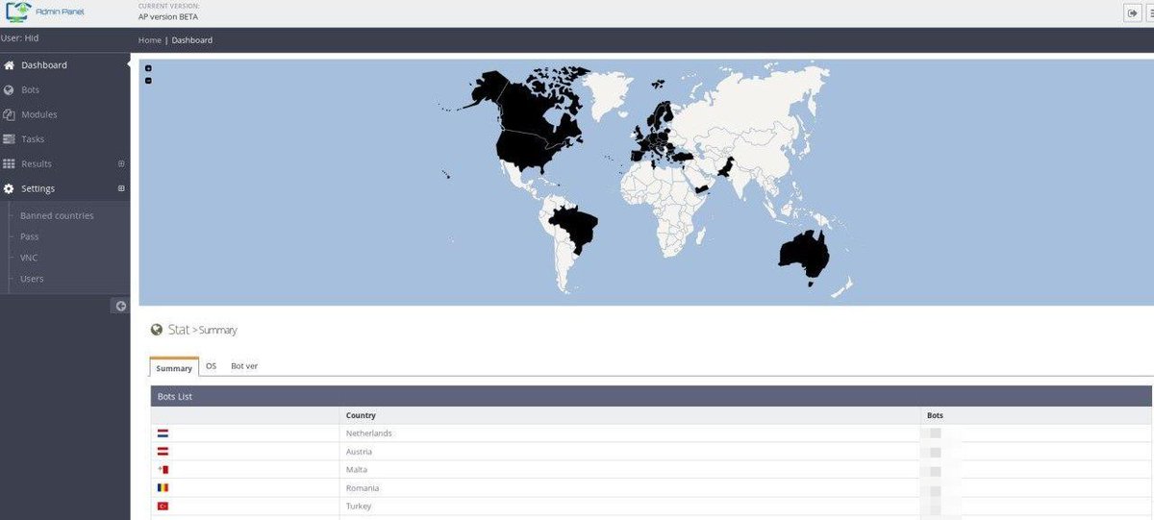This screenshot has width=1154, height=520.
Task: Click the Dashboard breadcrumb
Action: [x=192, y=40]
